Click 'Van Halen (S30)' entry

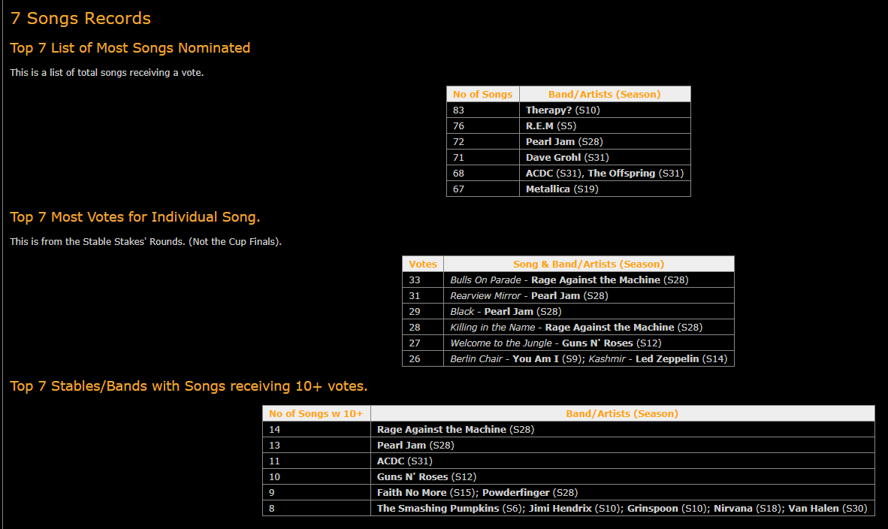coord(828,509)
